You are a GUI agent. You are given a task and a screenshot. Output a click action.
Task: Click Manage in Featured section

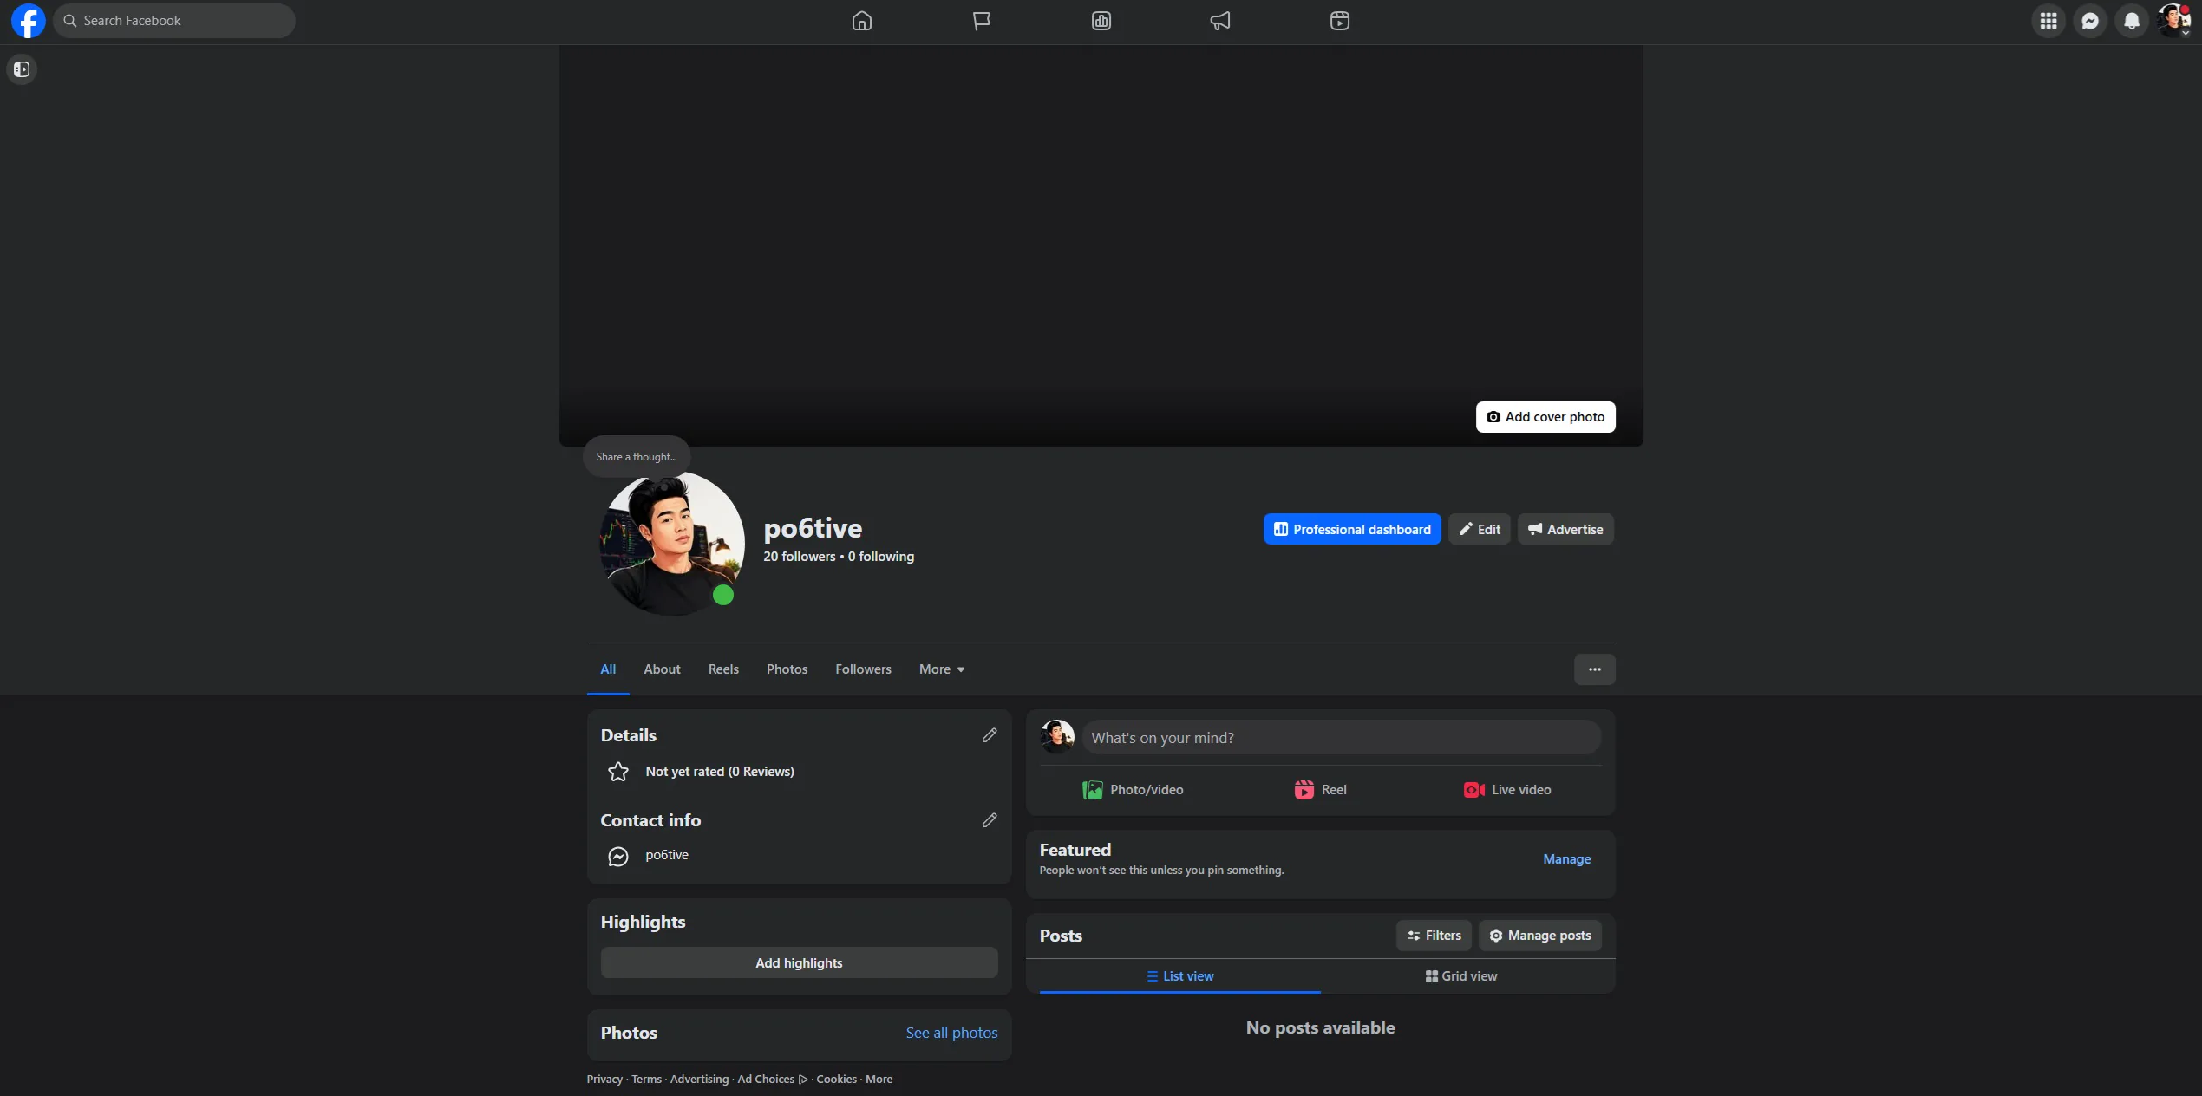(1566, 859)
